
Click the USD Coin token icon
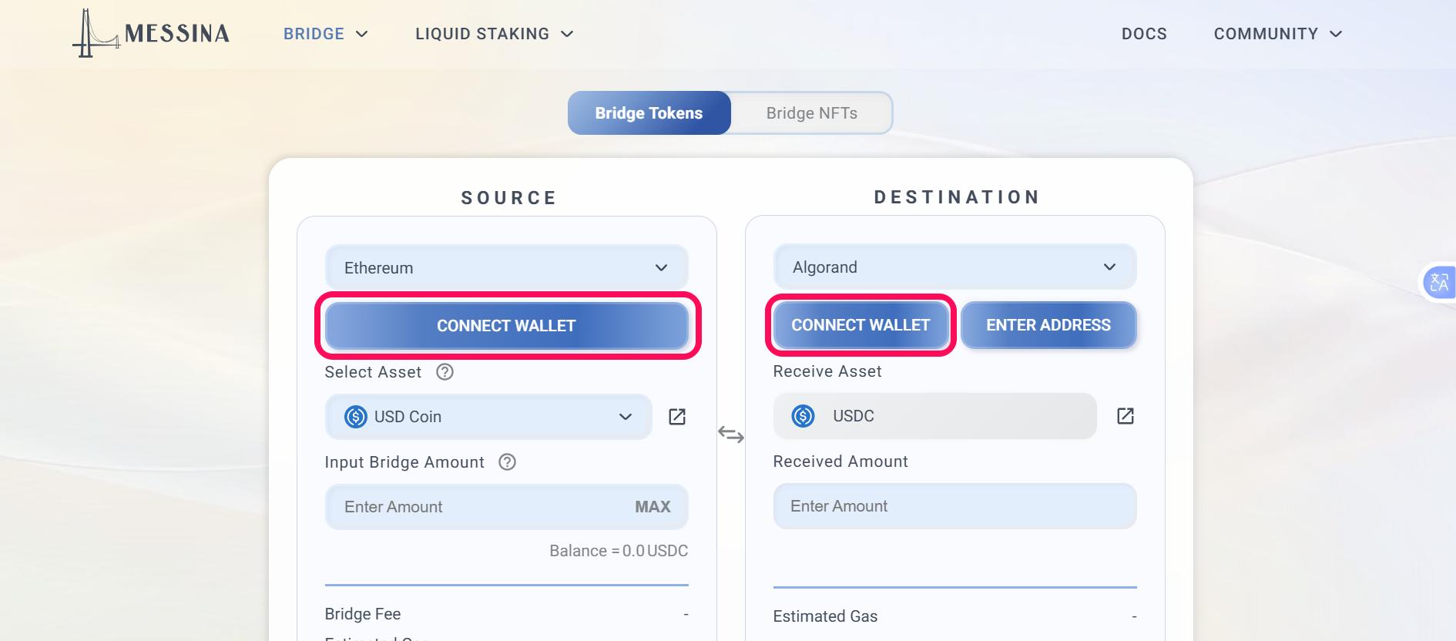pyautogui.click(x=355, y=417)
